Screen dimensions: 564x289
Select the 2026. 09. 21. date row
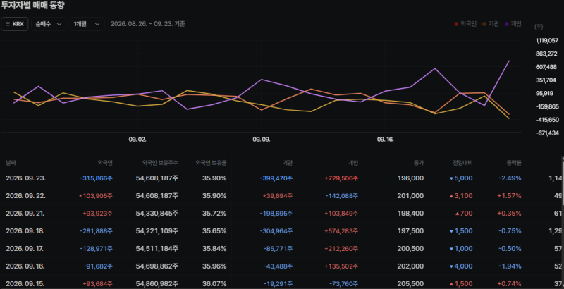[25, 214]
